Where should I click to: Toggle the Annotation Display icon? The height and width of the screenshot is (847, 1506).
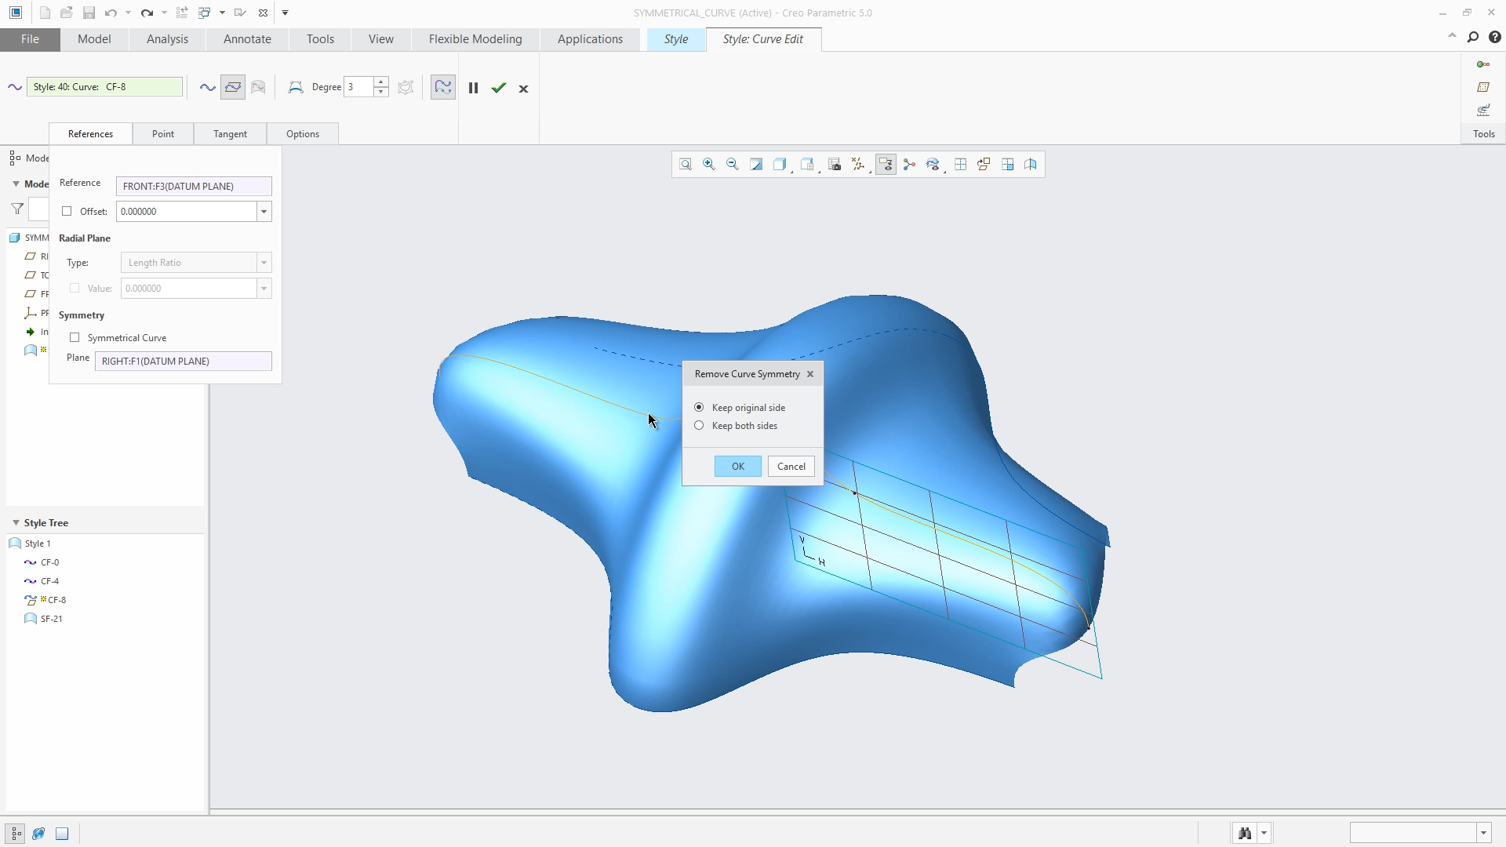(886, 165)
